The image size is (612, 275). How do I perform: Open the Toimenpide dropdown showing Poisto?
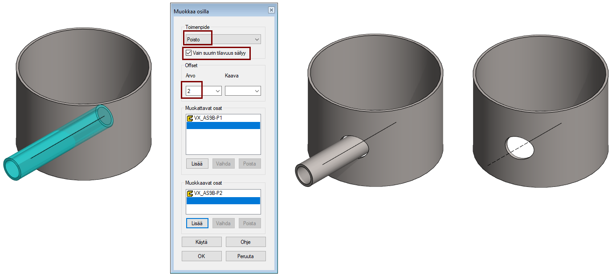coord(223,40)
